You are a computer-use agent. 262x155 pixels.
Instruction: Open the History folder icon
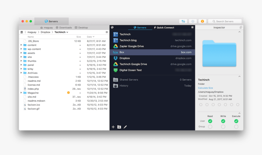click(x=115, y=86)
